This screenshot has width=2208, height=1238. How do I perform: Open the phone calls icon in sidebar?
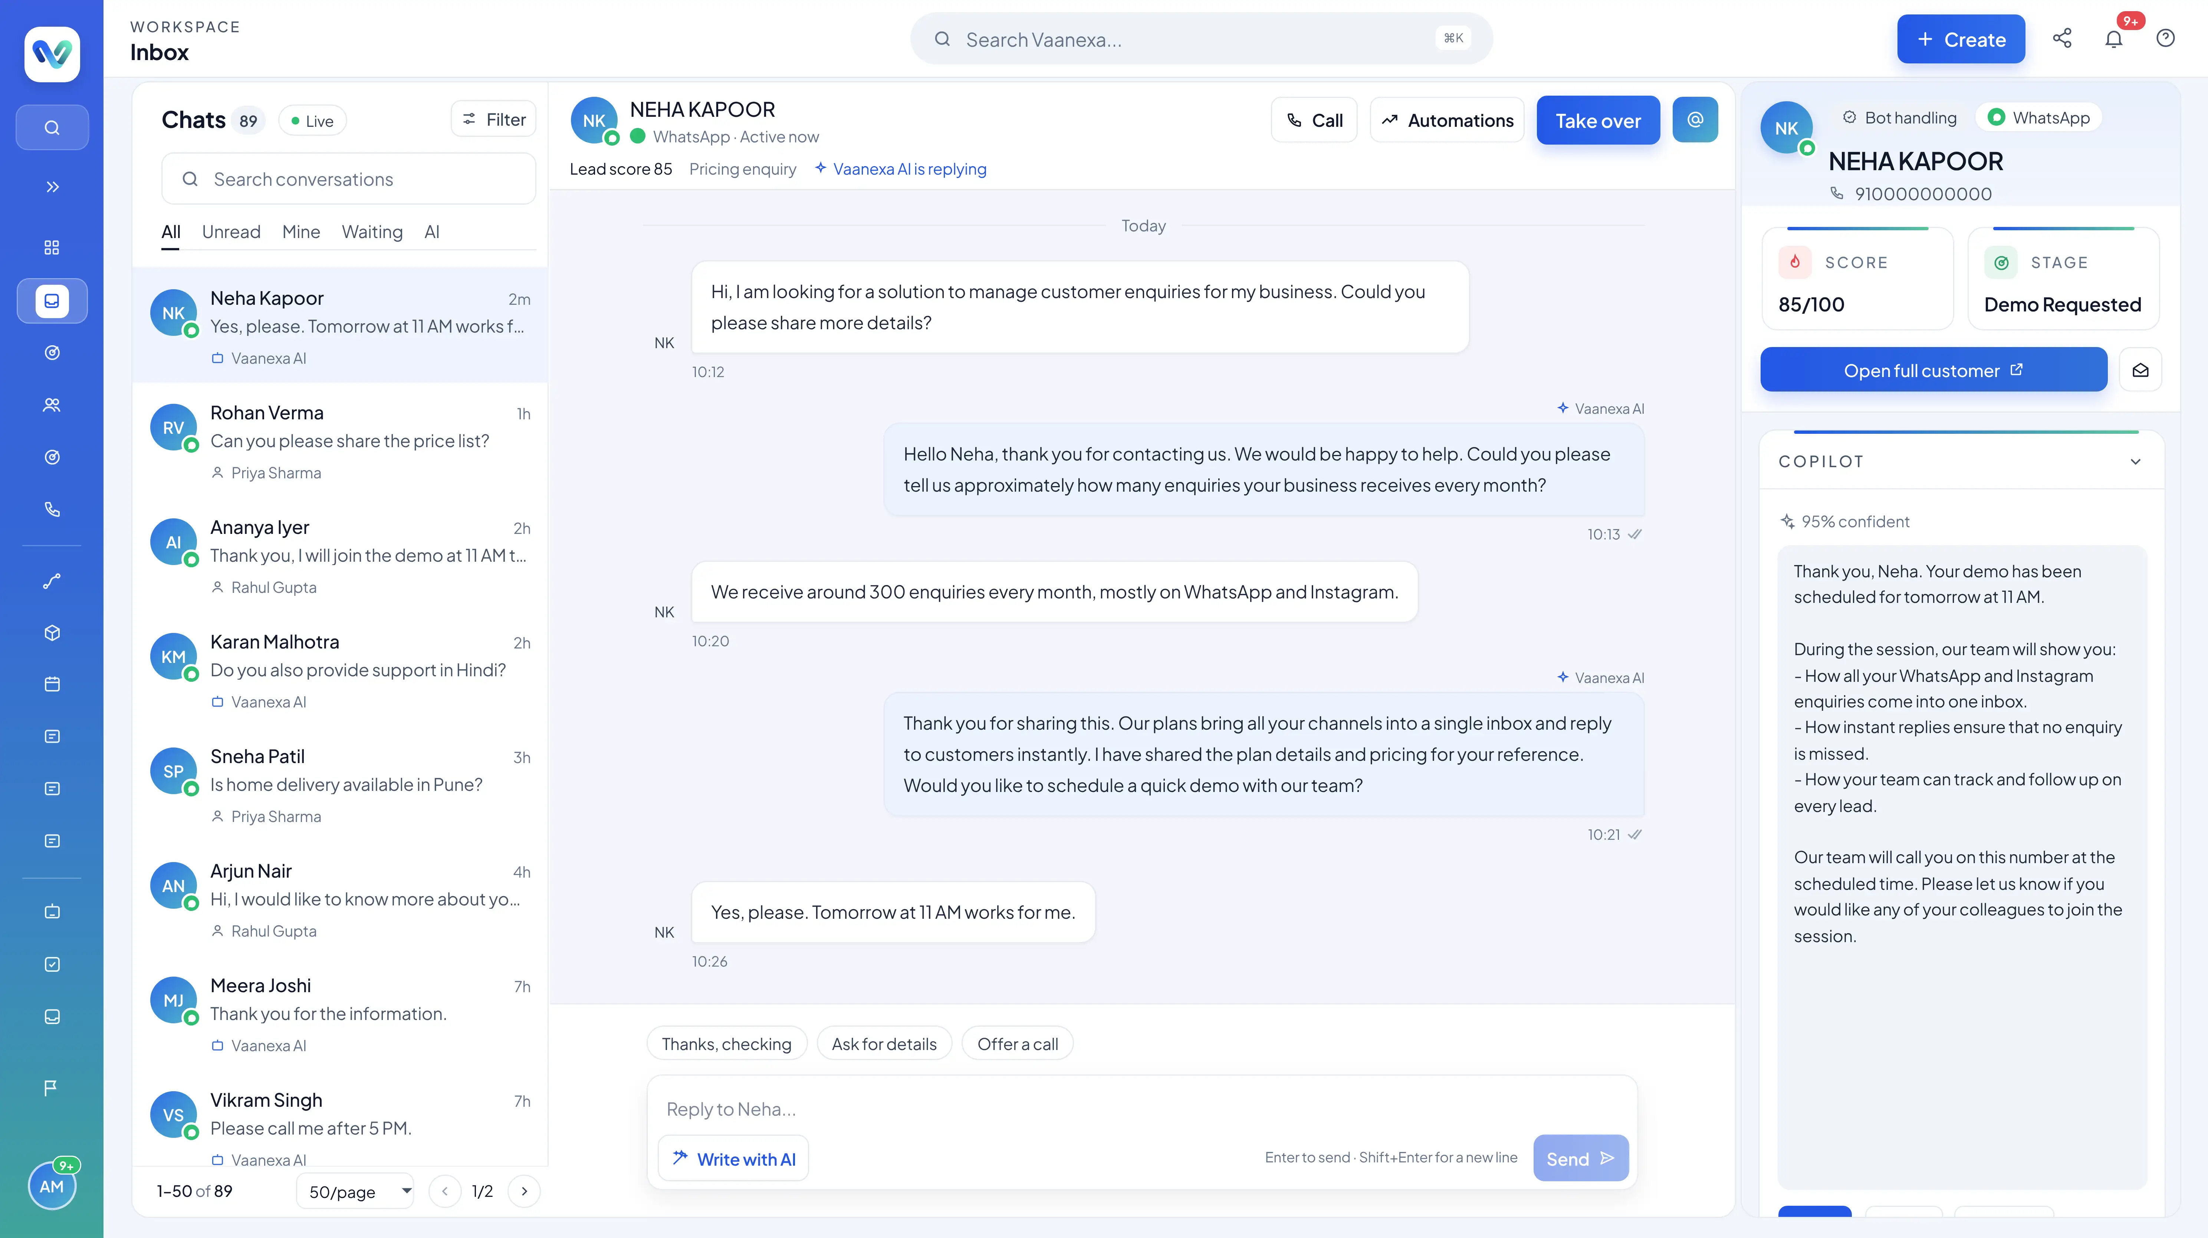tap(52, 510)
